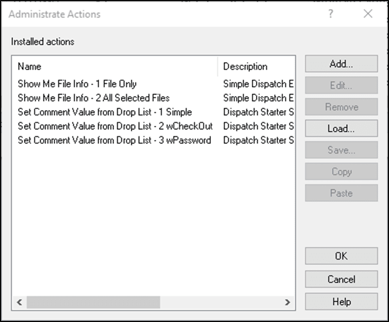Click the Add... button
This screenshot has height=322, width=389.
(x=341, y=64)
